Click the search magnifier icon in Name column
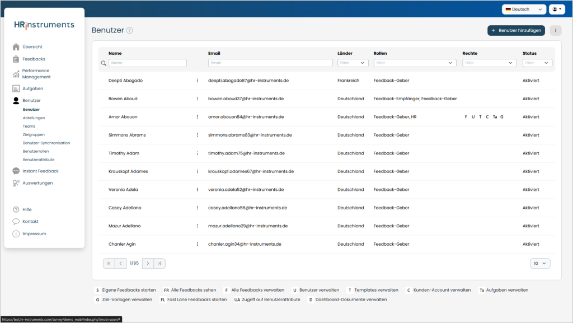The height and width of the screenshot is (323, 573). (104, 63)
